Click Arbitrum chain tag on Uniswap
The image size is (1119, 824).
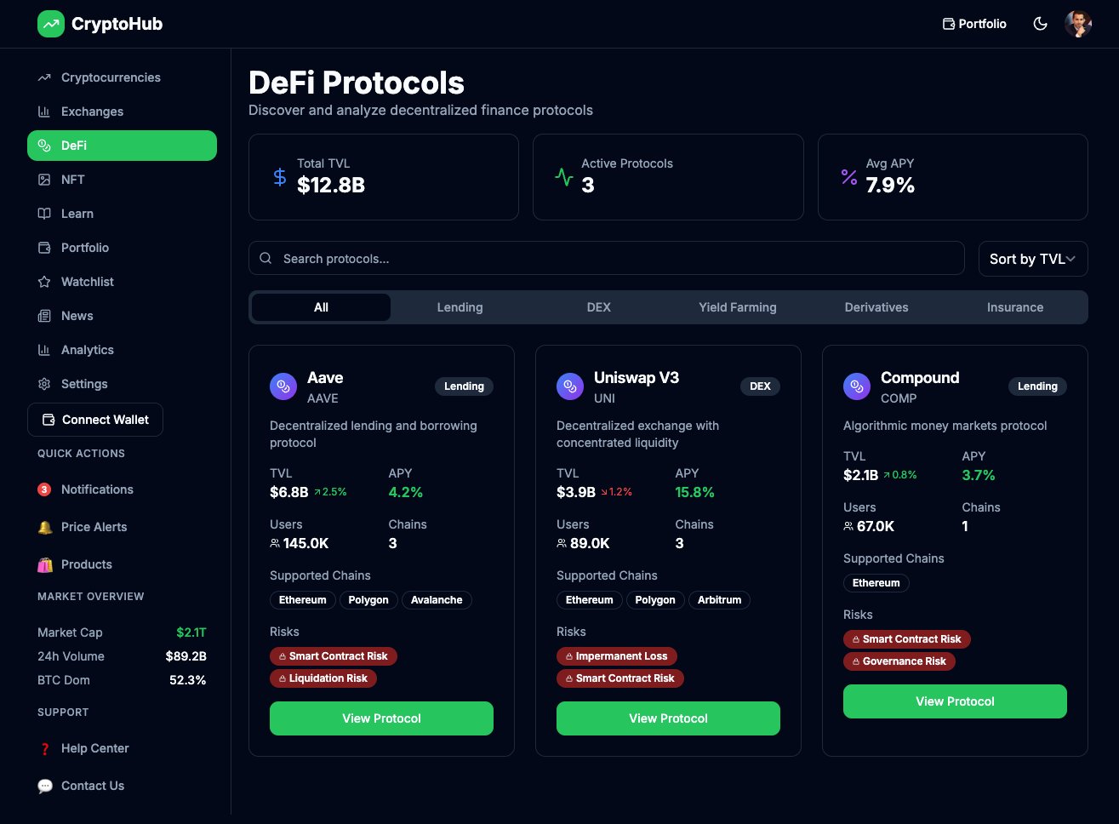pyautogui.click(x=719, y=600)
